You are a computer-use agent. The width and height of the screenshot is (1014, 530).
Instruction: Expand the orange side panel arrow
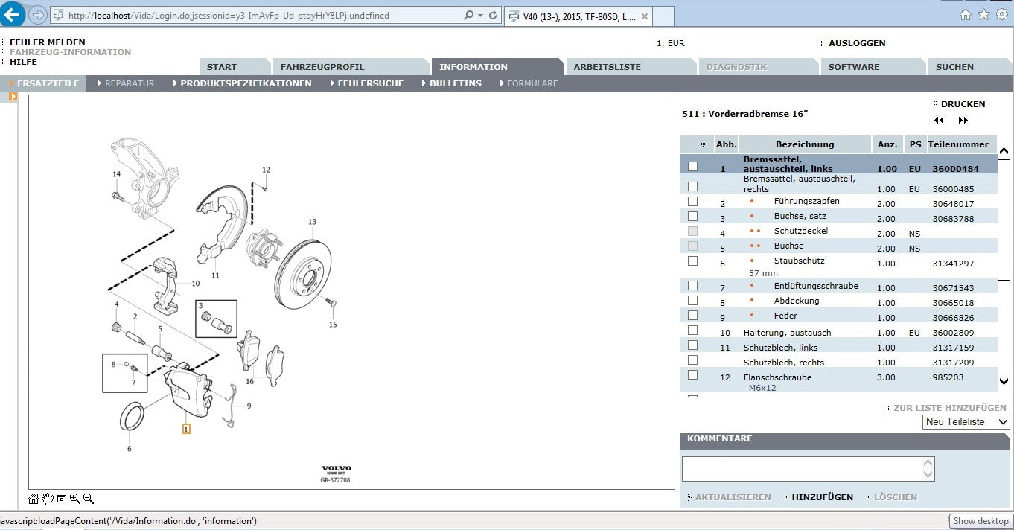tap(13, 97)
